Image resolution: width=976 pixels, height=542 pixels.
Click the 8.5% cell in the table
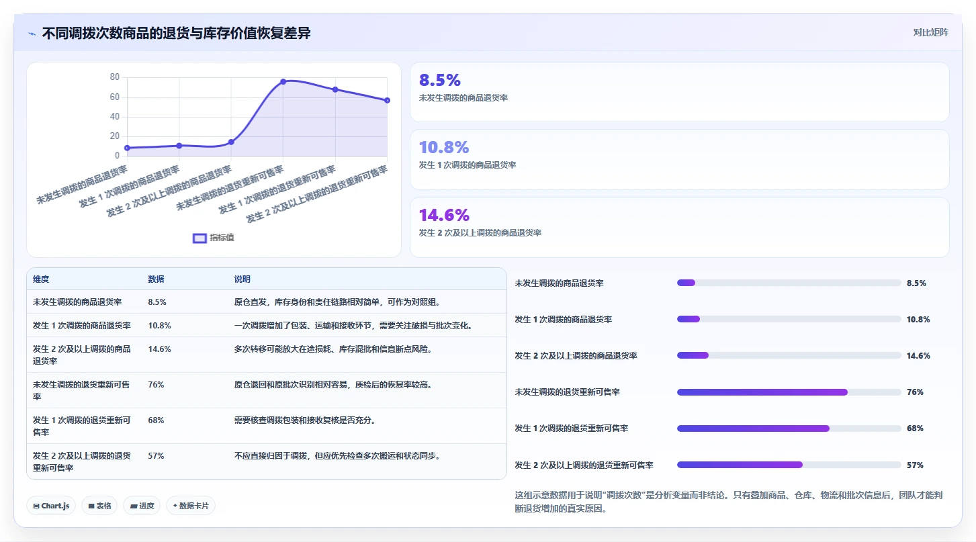(x=157, y=302)
